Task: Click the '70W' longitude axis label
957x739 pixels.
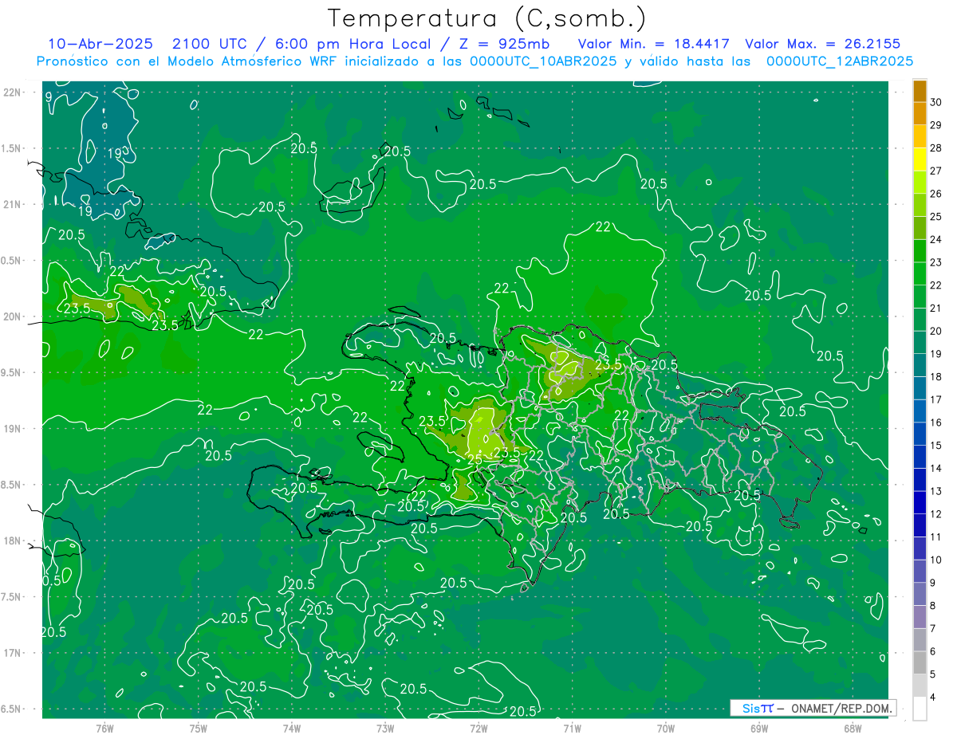Action: 666,728
